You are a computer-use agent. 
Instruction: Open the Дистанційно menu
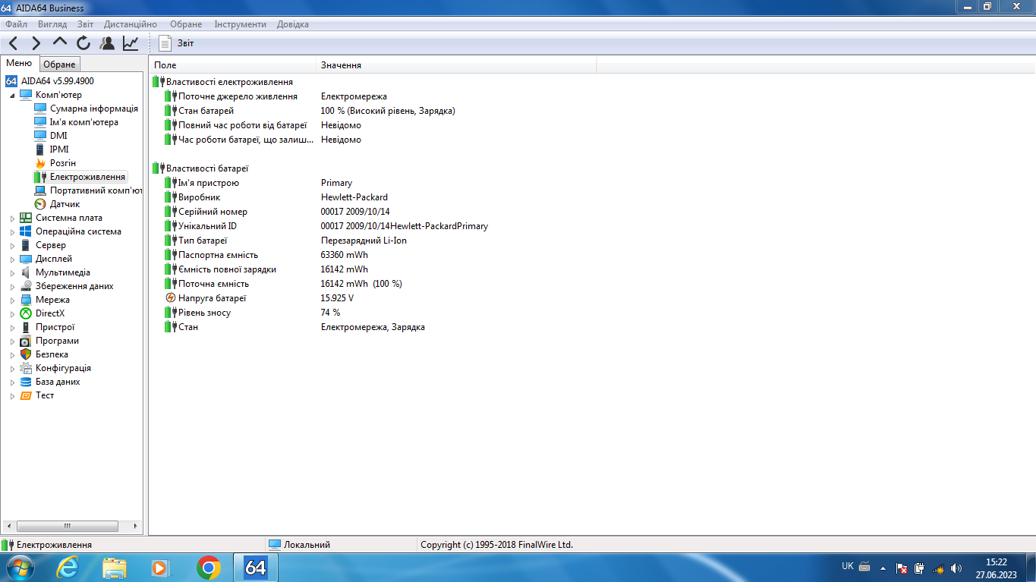pos(131,24)
